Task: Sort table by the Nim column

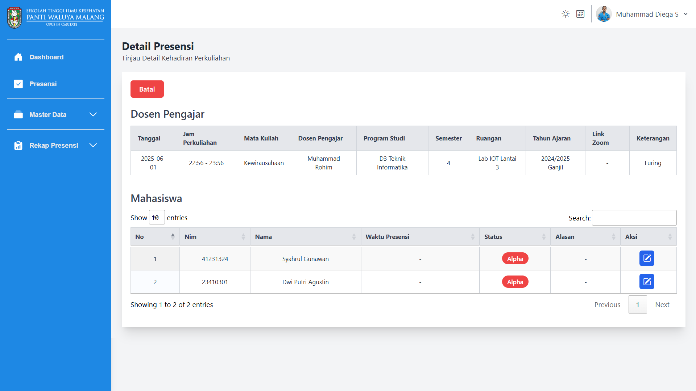Action: point(215,237)
